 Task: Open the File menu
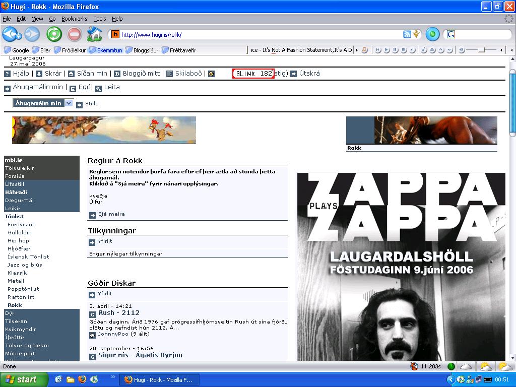pos(7,19)
